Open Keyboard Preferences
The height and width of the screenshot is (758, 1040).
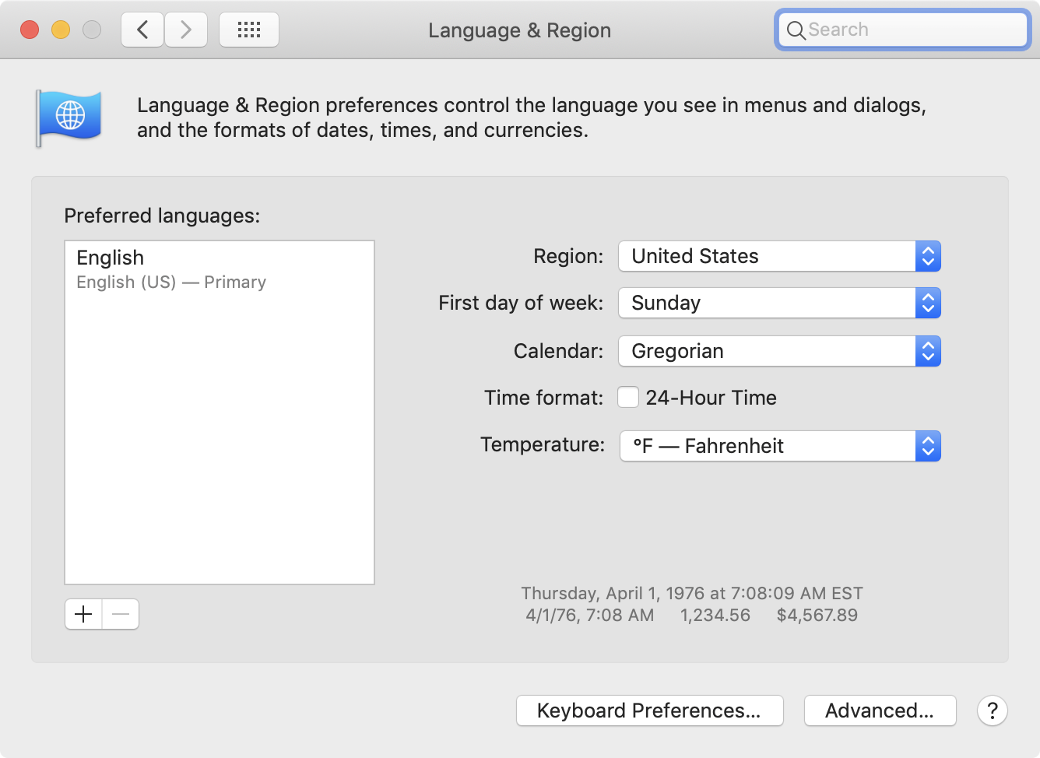649,710
